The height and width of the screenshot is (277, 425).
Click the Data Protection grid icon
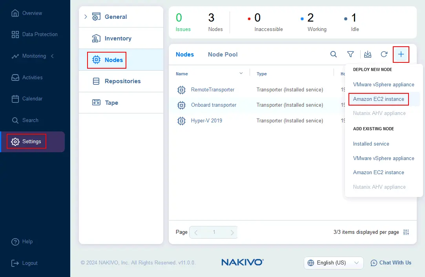15,35
